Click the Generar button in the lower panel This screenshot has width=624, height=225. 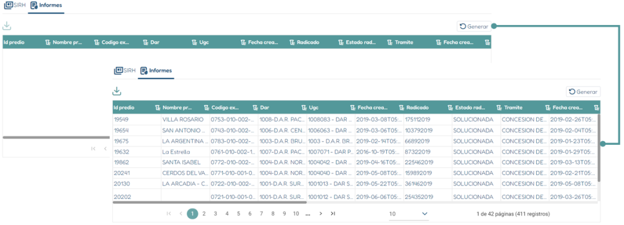tap(583, 92)
